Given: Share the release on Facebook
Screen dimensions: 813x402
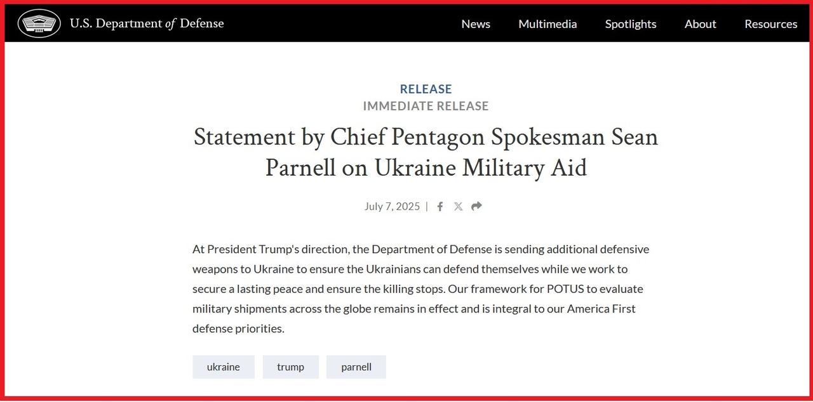Looking at the screenshot, I should 440,207.
